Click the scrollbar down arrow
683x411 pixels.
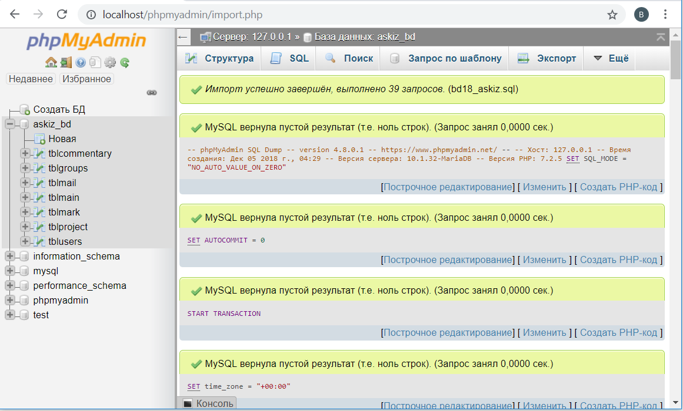click(x=675, y=402)
